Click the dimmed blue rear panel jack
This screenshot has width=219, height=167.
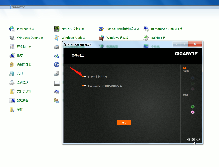(193, 78)
